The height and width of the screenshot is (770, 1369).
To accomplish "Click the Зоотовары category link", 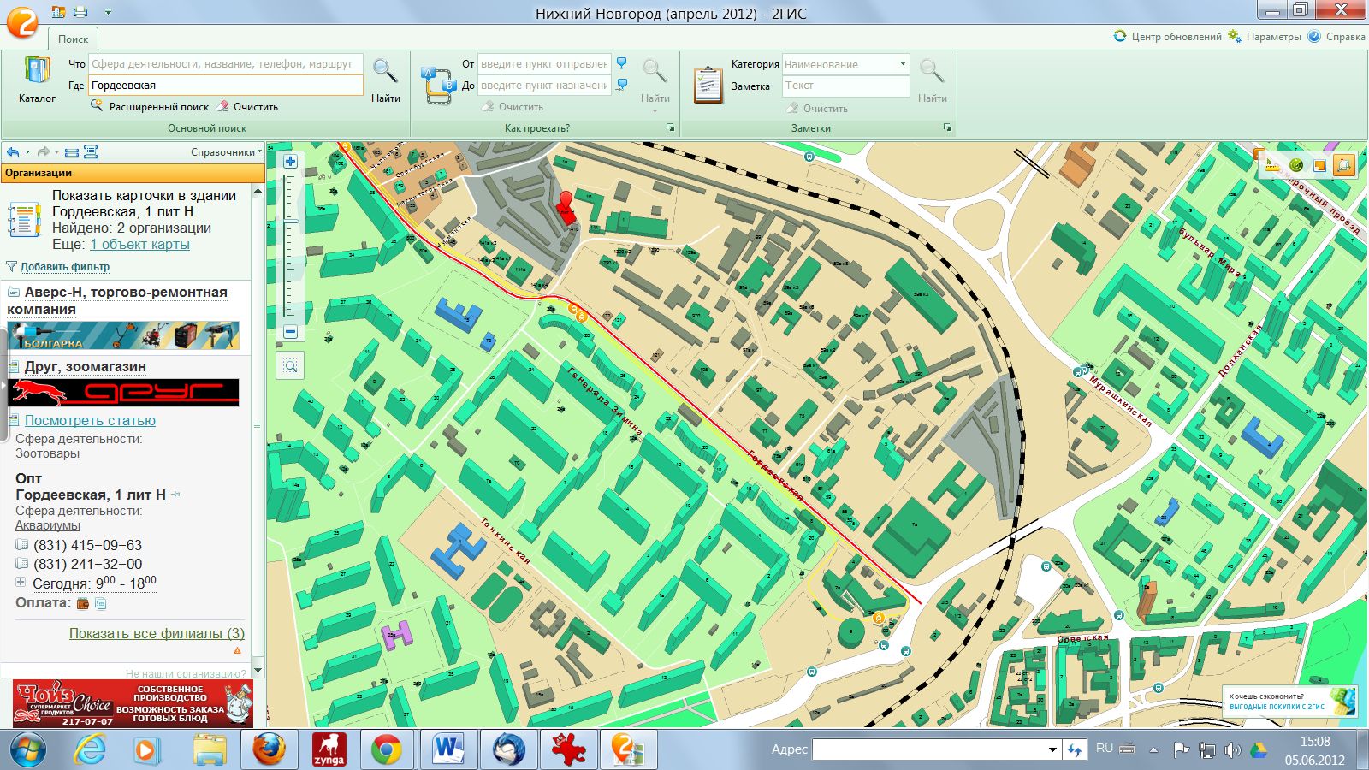I will tap(47, 453).
